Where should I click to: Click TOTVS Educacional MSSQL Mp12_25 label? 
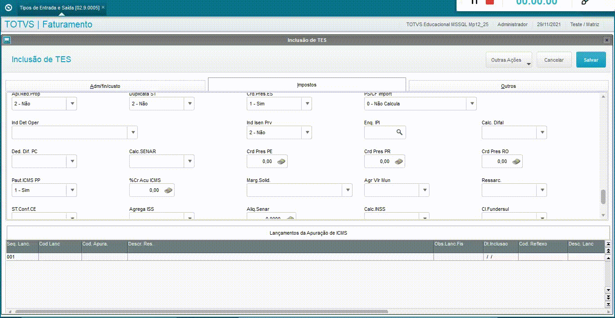click(447, 24)
